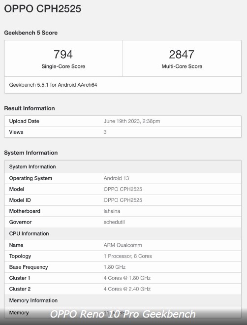Click the Cluster 1 label
247x325 pixels.
[x=20, y=278]
